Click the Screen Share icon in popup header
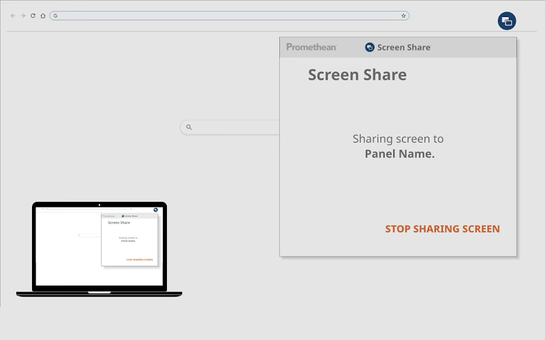Image resolution: width=545 pixels, height=340 pixels. (370, 48)
